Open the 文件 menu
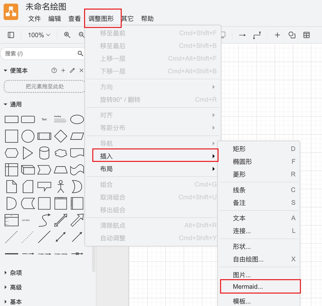Viewport: 322px width, 306px height. (x=35, y=19)
